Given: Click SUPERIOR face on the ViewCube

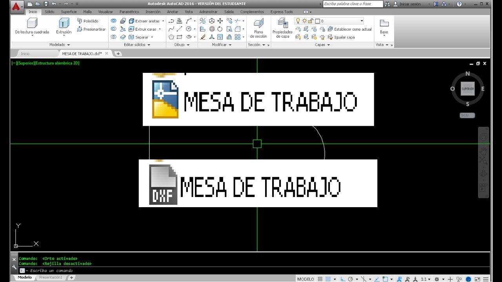Looking at the screenshot, I should 467,89.
